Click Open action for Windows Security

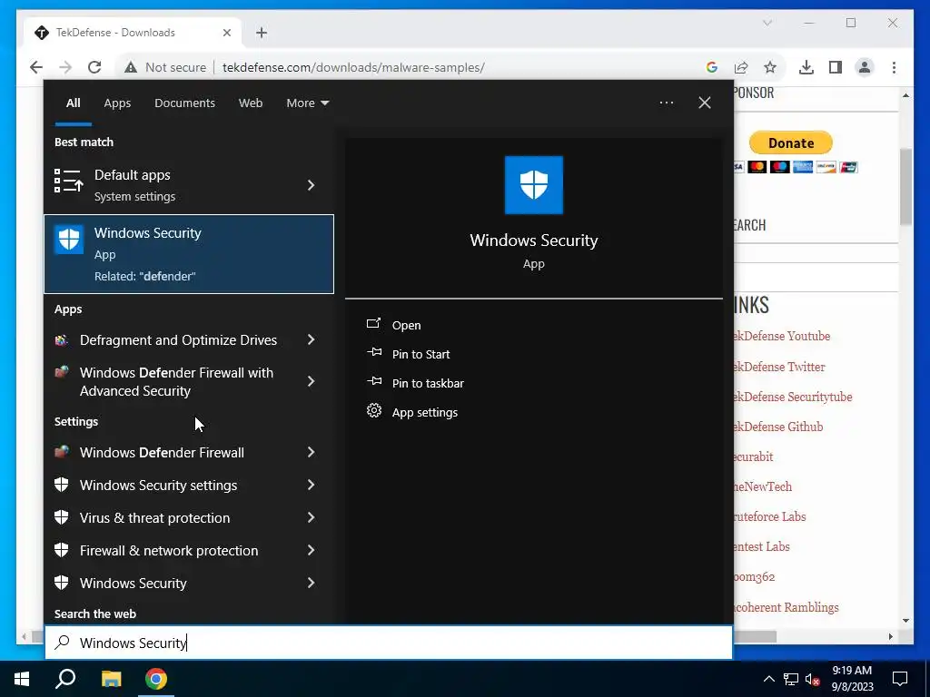[x=406, y=326]
